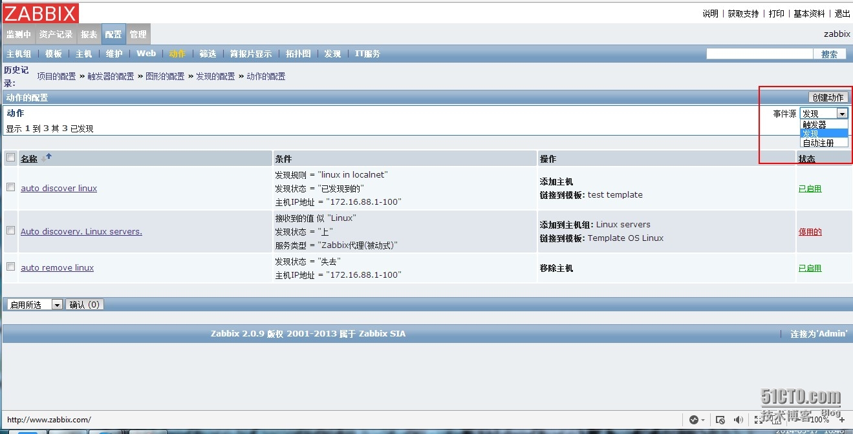Open browser status bar accelerator icon
Viewport: 853px width, 434px height.
point(694,420)
